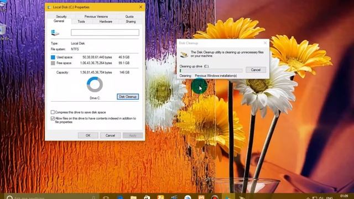Click the cleaning progress bar
354x199 pixels.
point(211,71)
